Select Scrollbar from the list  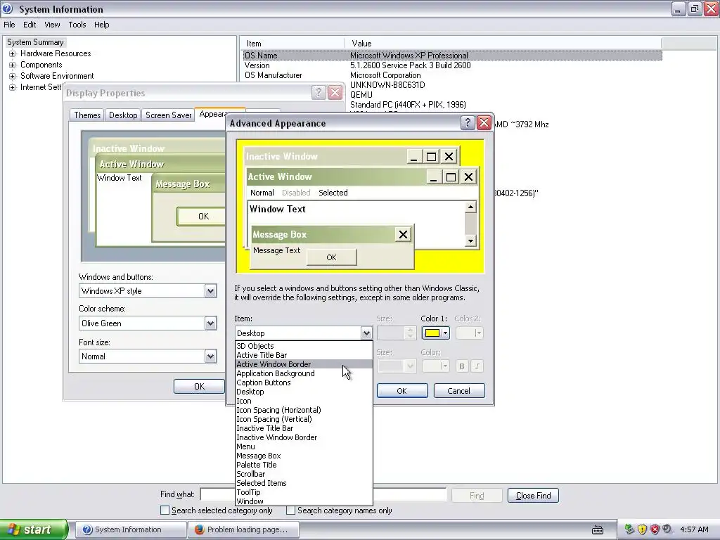pyautogui.click(x=304, y=474)
